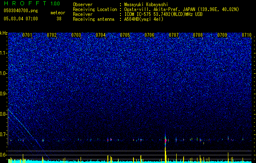Viewport: 256px width, 163px height.
Task: Click the 0704 time marker
Action: 101,35
